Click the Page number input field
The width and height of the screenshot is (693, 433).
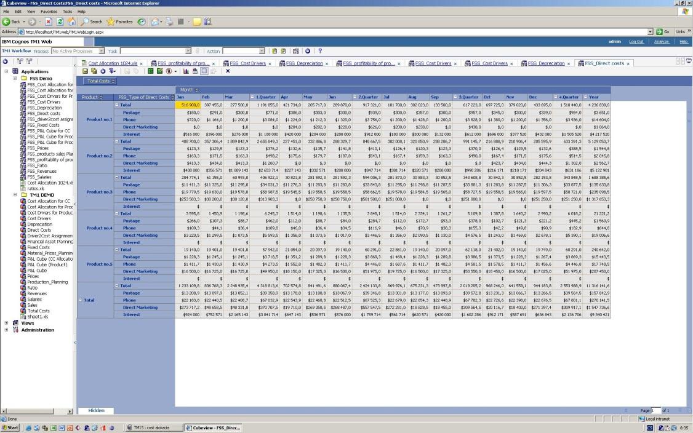pyautogui.click(x=655, y=410)
